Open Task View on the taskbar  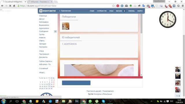tap(17, 101)
